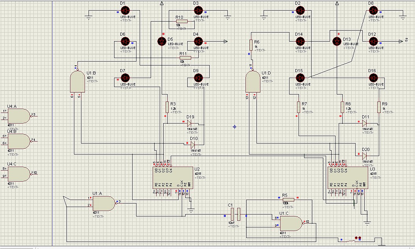
Task: Select the LED D1 LED-BLUE symbol
Action: (125, 10)
